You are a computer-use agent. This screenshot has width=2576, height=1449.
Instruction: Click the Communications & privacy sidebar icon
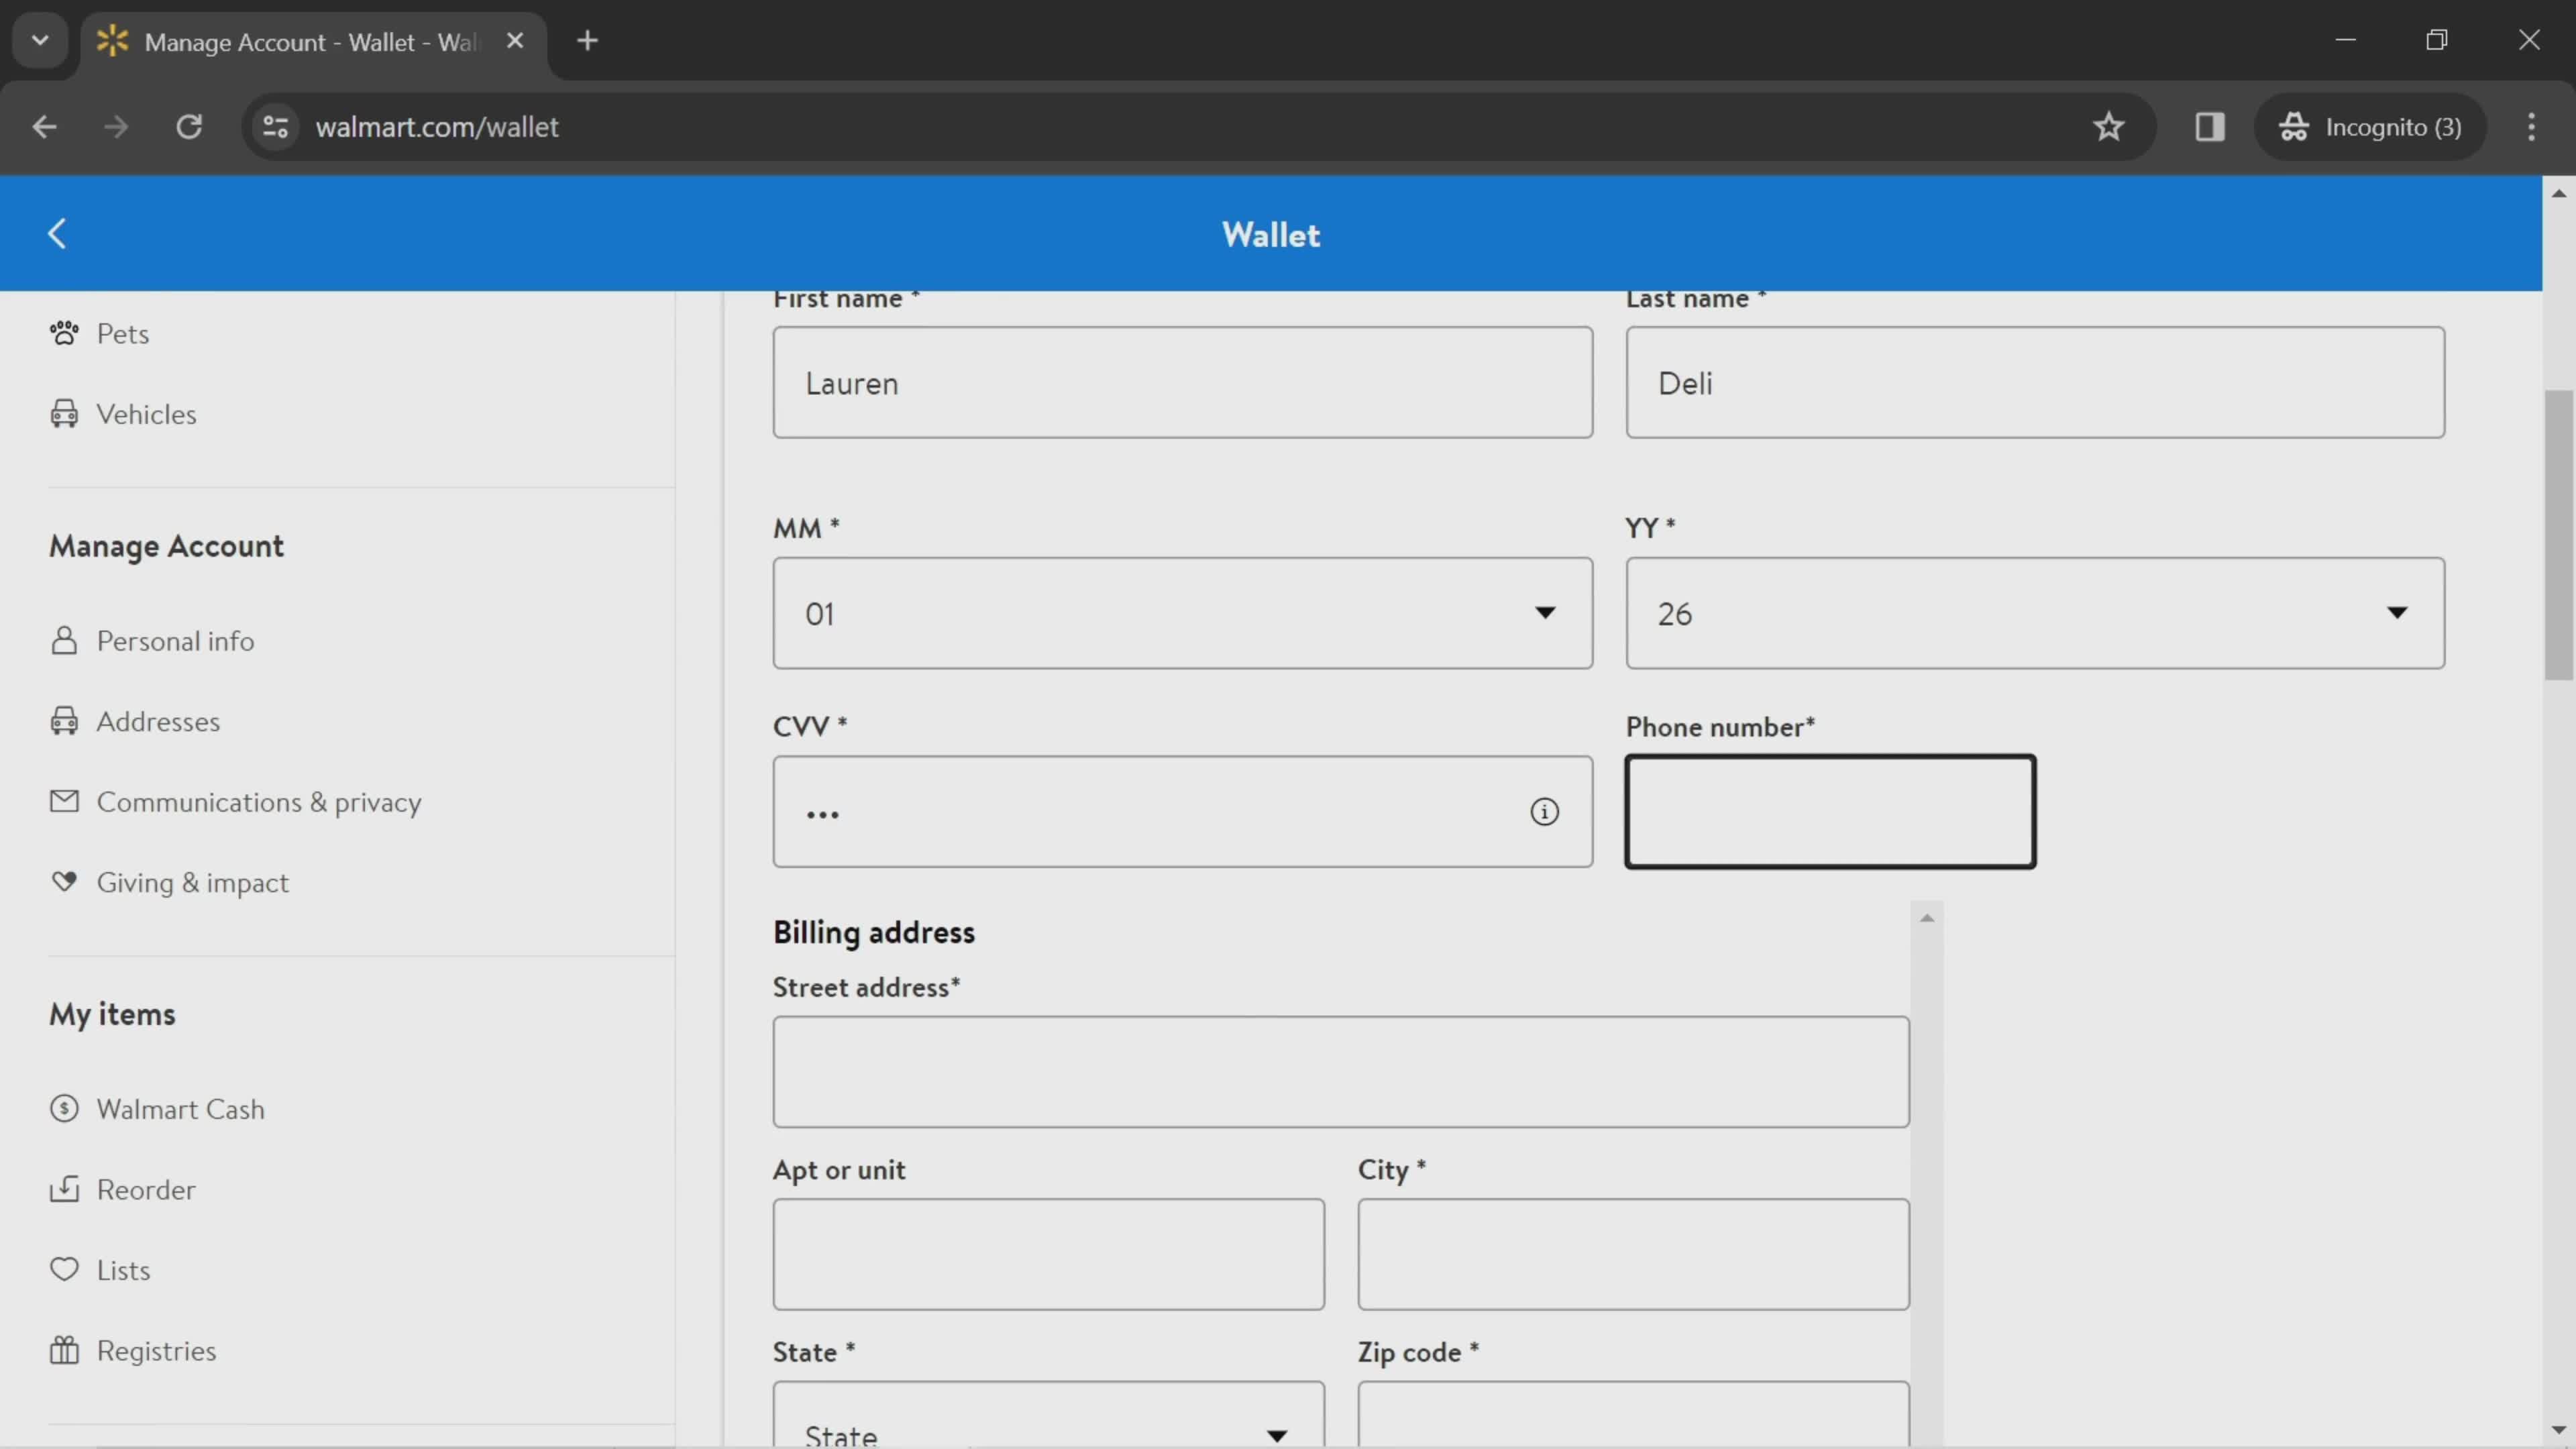point(60,802)
